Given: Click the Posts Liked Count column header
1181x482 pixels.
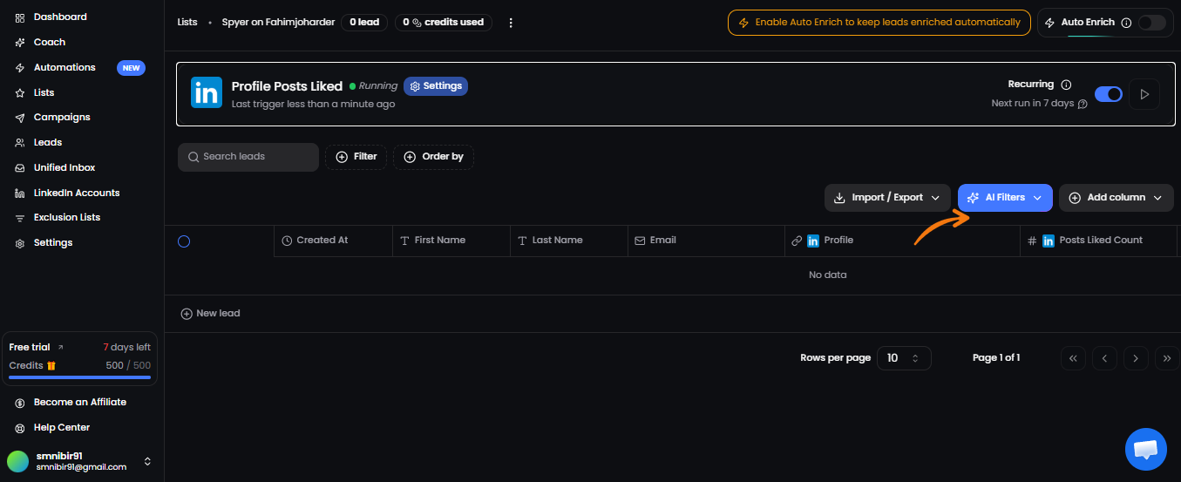Looking at the screenshot, I should [x=1098, y=241].
